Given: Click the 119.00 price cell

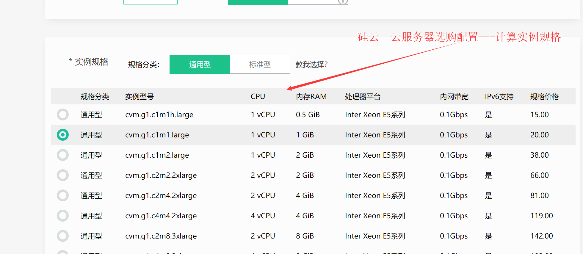Looking at the screenshot, I should coord(542,216).
